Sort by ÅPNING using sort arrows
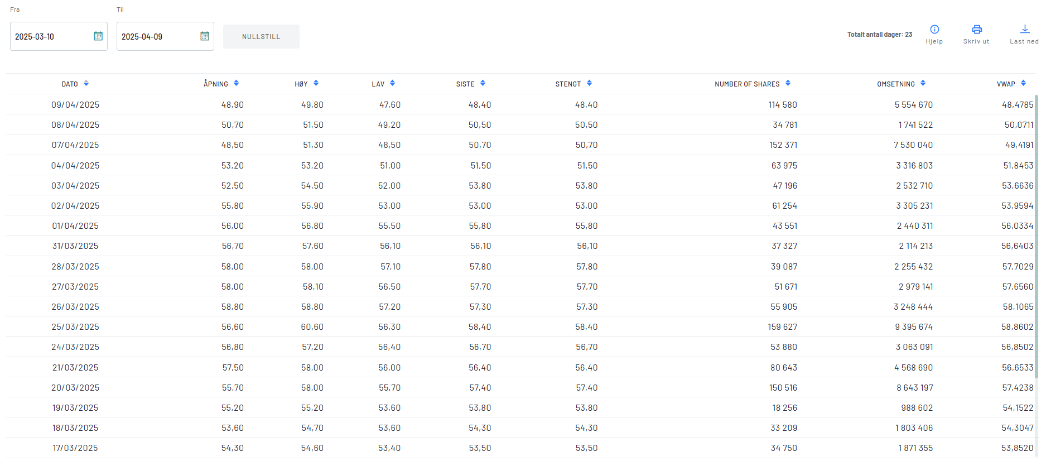 click(237, 84)
